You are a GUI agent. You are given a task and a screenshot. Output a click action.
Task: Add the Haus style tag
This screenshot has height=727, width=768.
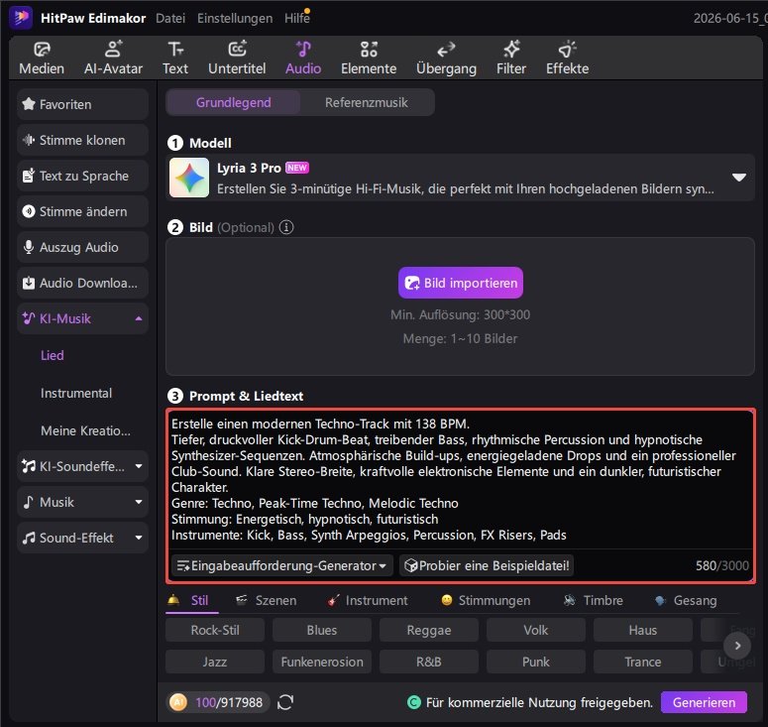643,630
